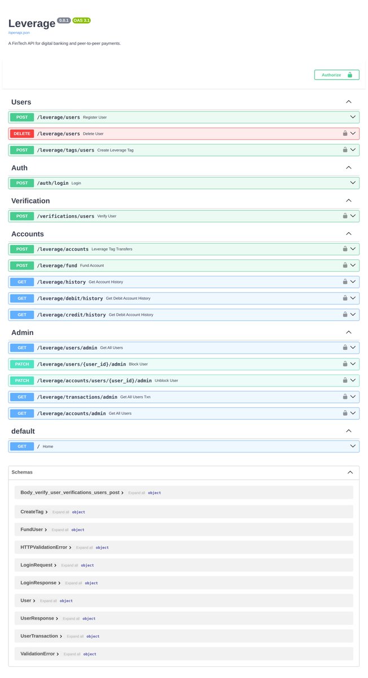
Task: Click lock icon on Get Account History row
Action: click(344, 281)
